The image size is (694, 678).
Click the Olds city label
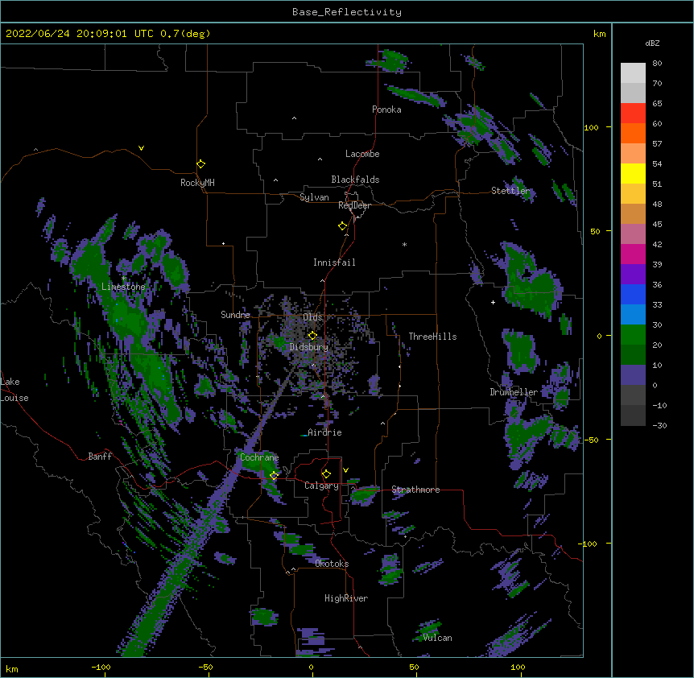click(x=312, y=317)
